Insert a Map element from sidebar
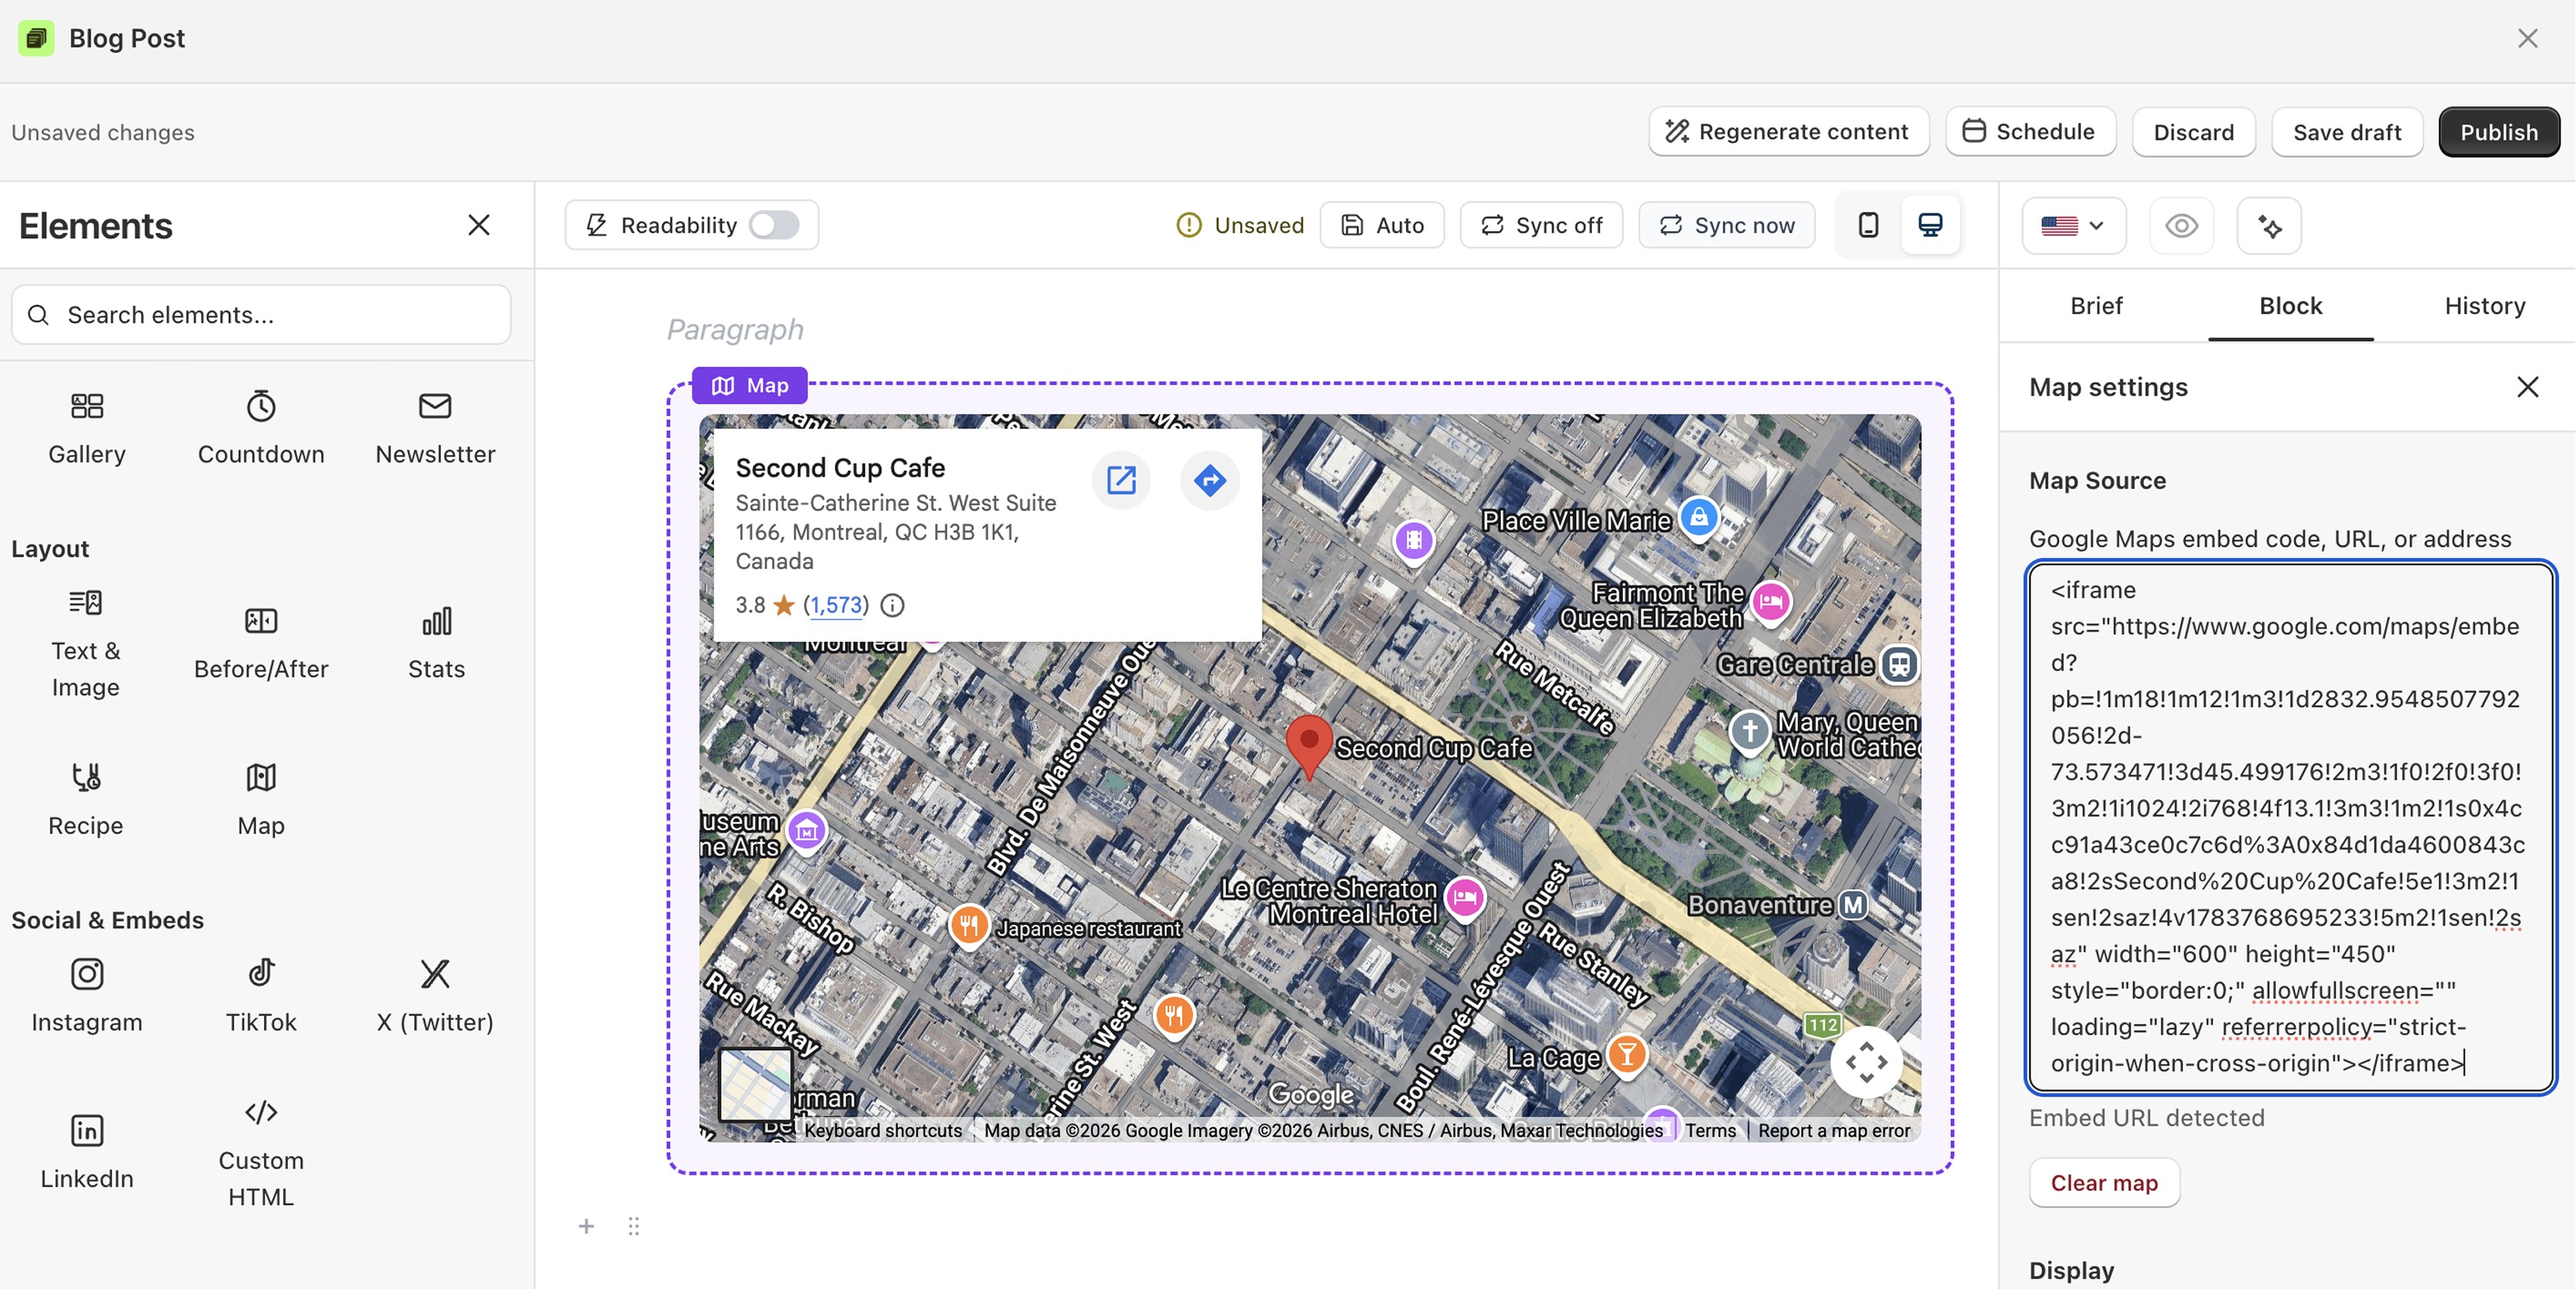This screenshot has height=1289, width=2576. (x=261, y=800)
